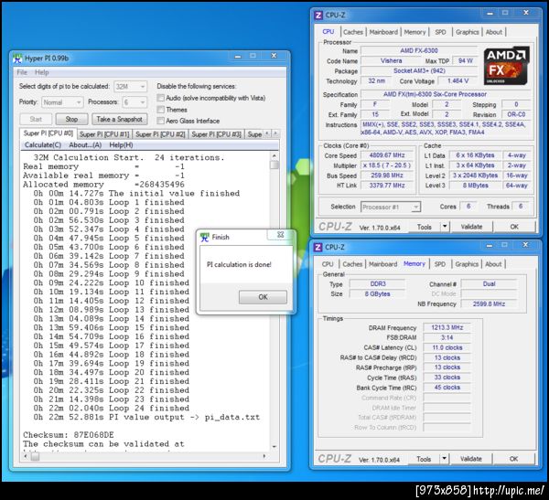Viewport: 549px width, 500px height.
Task: Open the Processor #1 selection dropdown
Action: (x=391, y=207)
